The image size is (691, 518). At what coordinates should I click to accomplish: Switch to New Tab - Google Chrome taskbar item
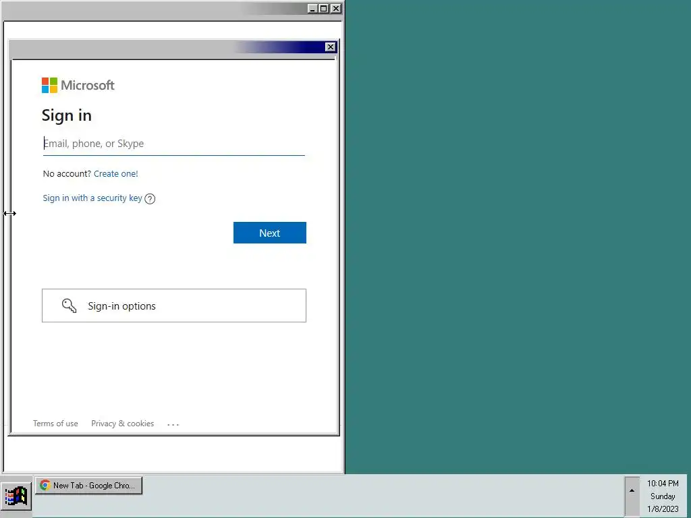click(x=88, y=486)
